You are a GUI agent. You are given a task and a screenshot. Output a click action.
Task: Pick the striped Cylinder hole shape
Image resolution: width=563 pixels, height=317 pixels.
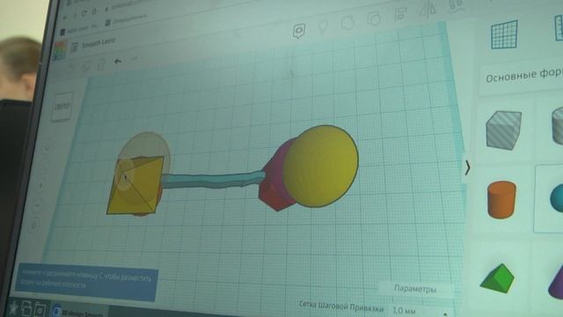tap(557, 126)
